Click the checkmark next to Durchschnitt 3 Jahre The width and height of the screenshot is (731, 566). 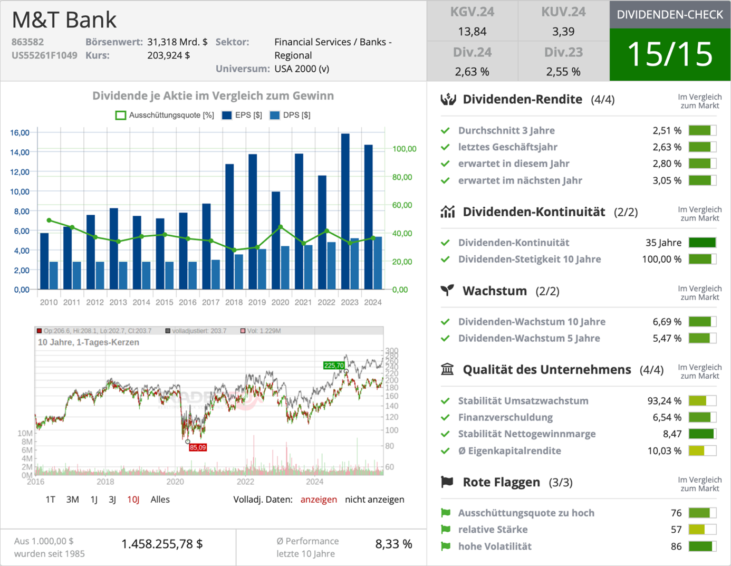point(445,130)
